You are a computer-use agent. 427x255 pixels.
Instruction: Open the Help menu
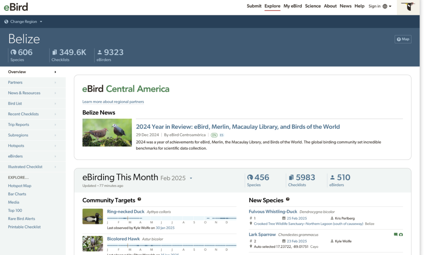click(359, 6)
